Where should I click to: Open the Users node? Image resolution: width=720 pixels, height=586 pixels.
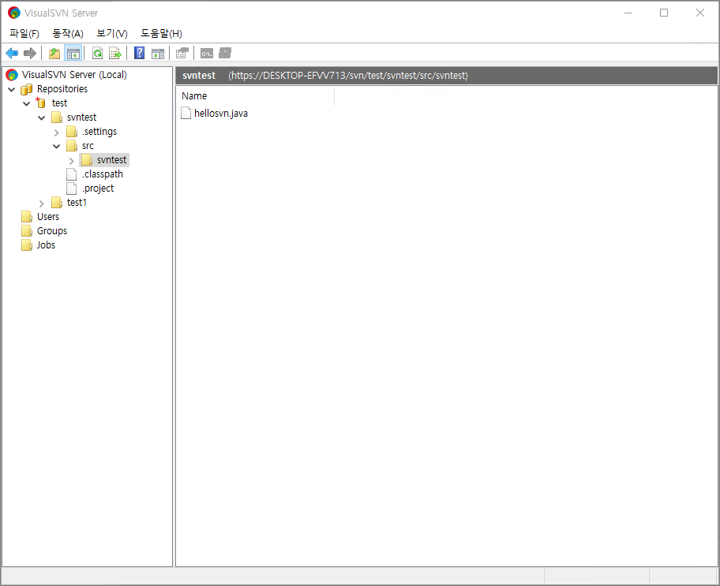coord(48,217)
